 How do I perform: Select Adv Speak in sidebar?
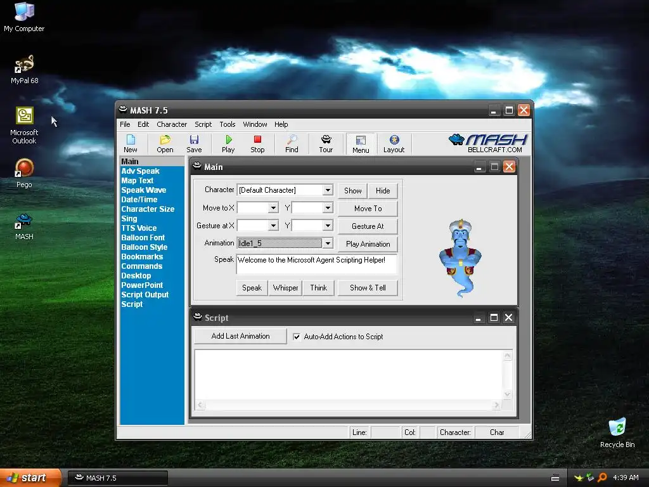point(140,171)
